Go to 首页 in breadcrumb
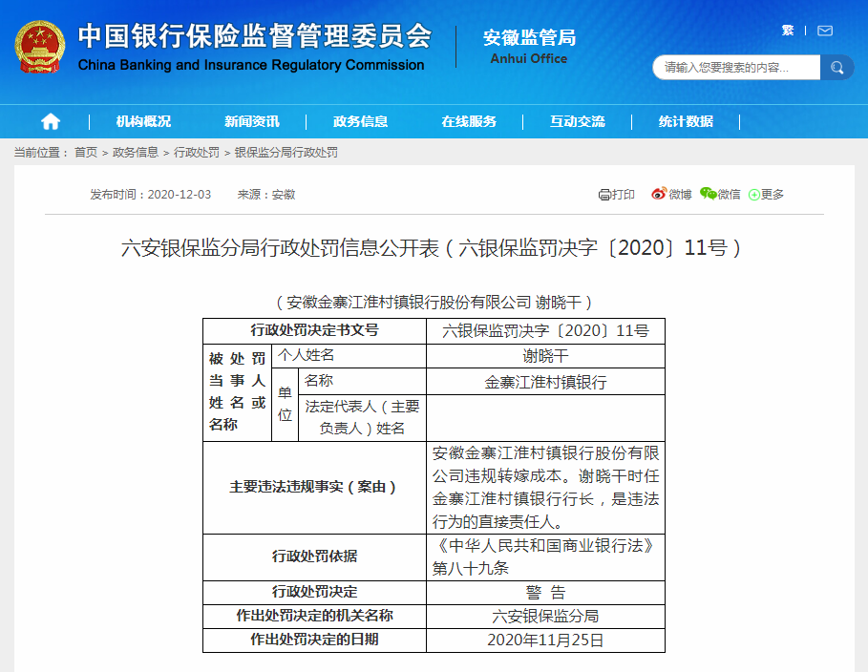This screenshot has height=672, width=868. pyautogui.click(x=86, y=152)
